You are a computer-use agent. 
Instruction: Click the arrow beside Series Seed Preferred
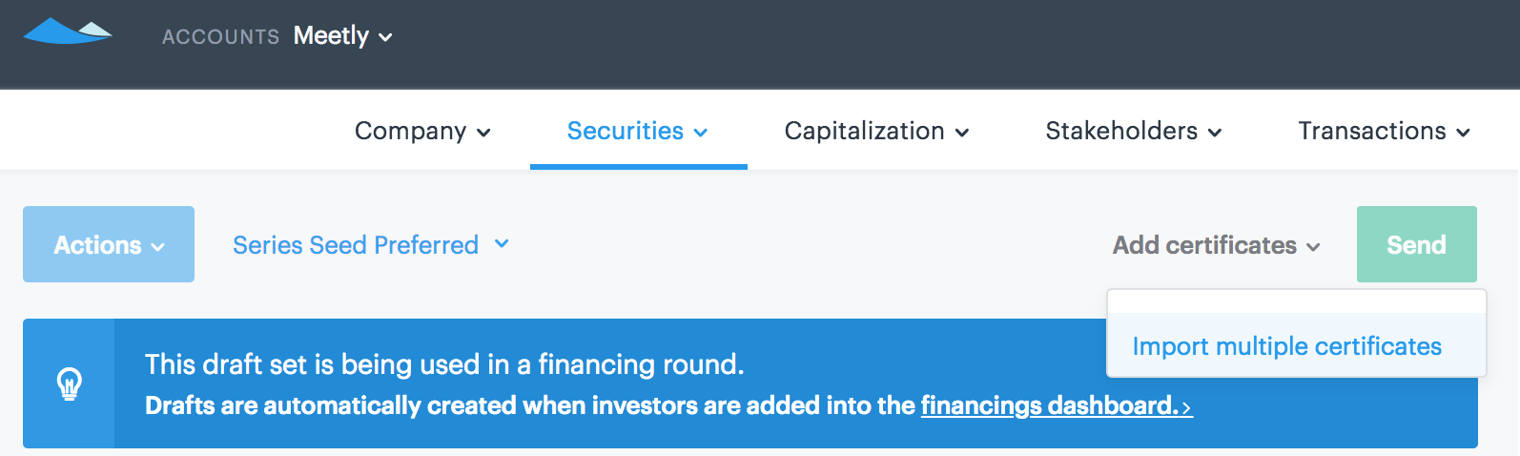(502, 244)
